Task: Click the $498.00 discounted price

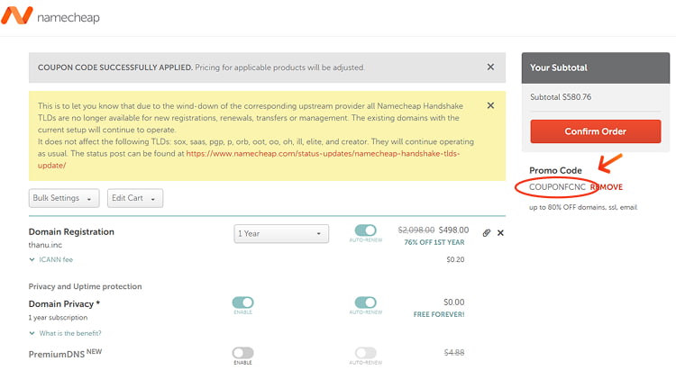Action: click(453, 230)
